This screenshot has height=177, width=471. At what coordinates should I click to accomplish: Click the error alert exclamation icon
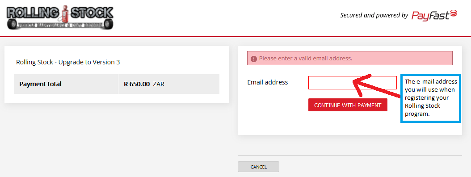(254, 59)
